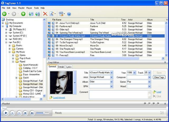Click the refresh folder music icon
Screen dimensions: 169x122
pyautogui.click(x=31, y=14)
